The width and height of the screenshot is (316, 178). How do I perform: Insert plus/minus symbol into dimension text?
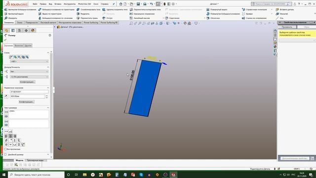tap(15, 140)
